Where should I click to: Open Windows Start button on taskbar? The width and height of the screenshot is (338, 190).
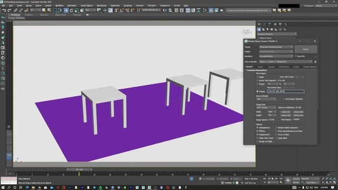tap(3, 188)
